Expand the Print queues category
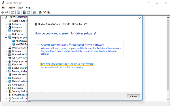170x106 pixels. pos(6,85)
